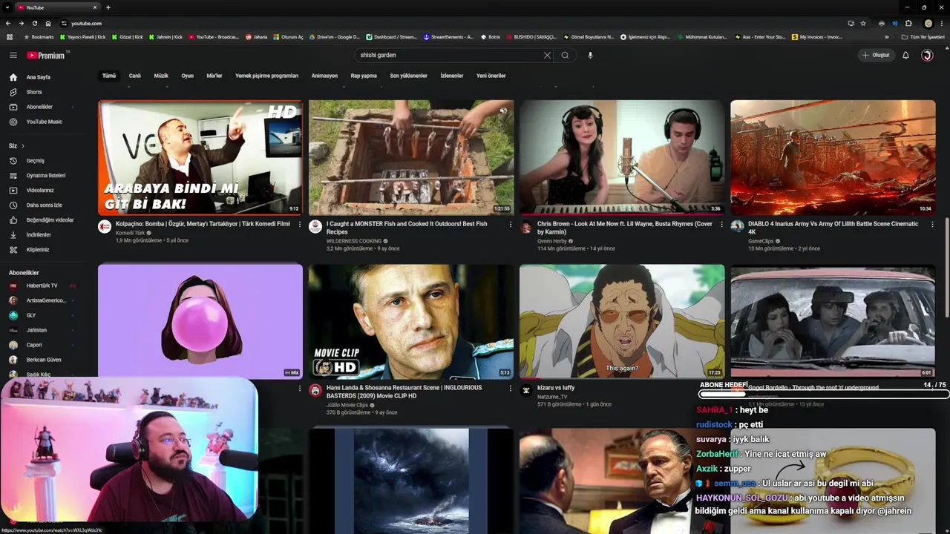Open Tüm Yer İşaretleri folder
This screenshot has height=534, width=950.
pos(923,36)
